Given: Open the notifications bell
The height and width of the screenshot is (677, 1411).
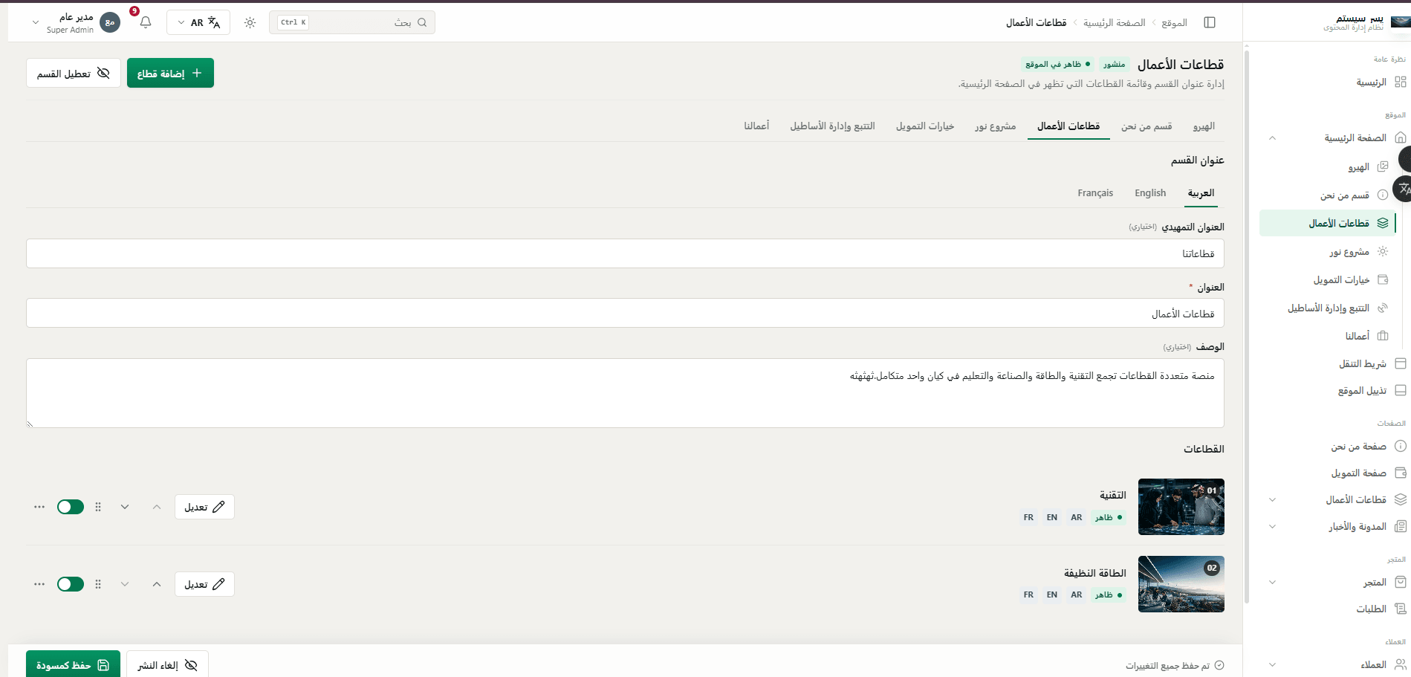Looking at the screenshot, I should tap(146, 22).
